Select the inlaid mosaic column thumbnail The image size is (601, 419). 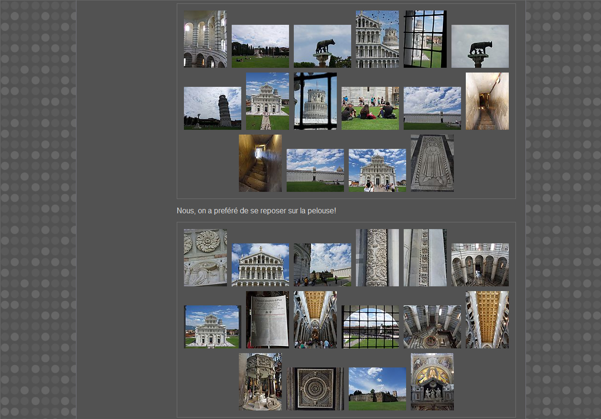point(425,258)
